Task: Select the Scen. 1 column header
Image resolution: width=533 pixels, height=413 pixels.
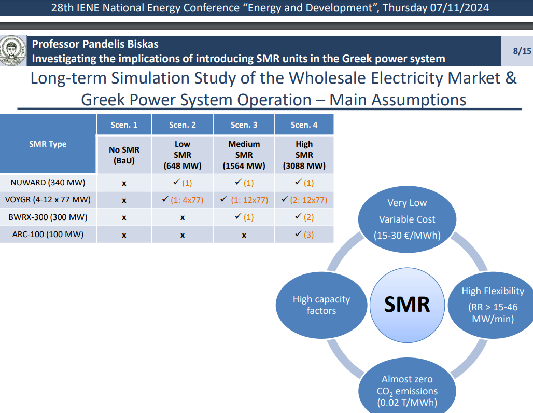Action: 124,125
